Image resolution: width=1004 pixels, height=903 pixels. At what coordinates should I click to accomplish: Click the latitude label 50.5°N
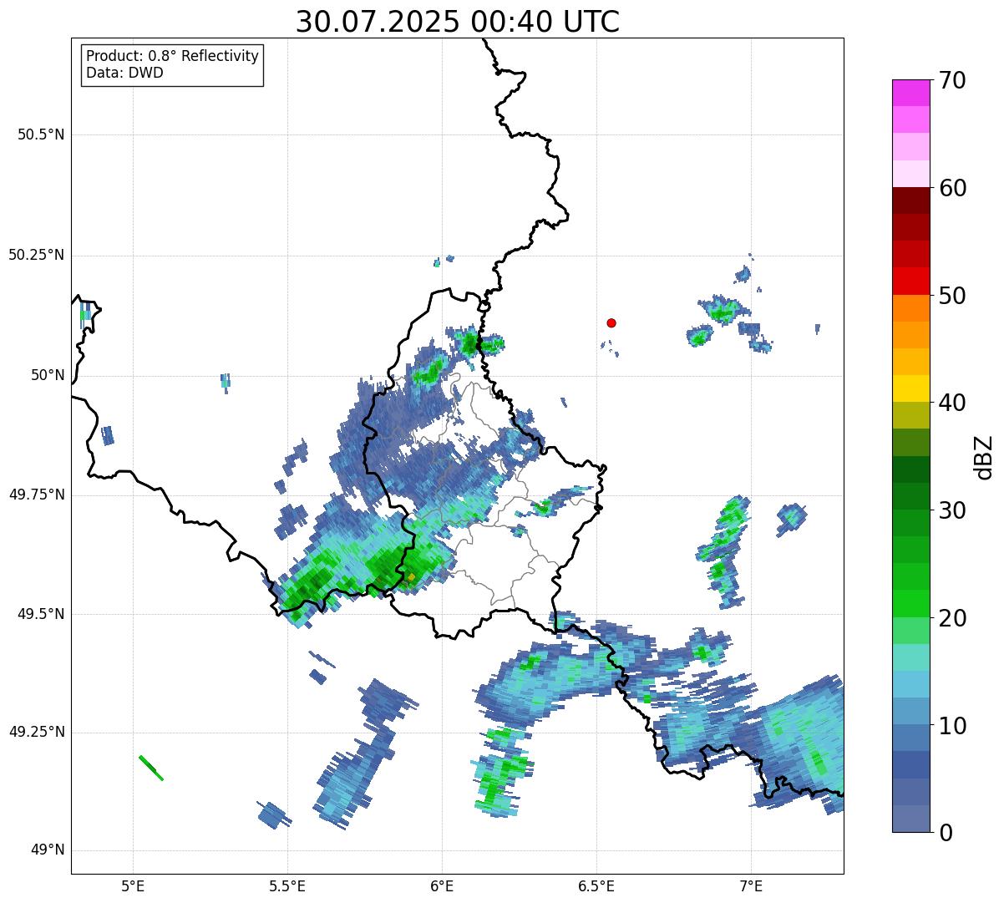click(x=41, y=134)
